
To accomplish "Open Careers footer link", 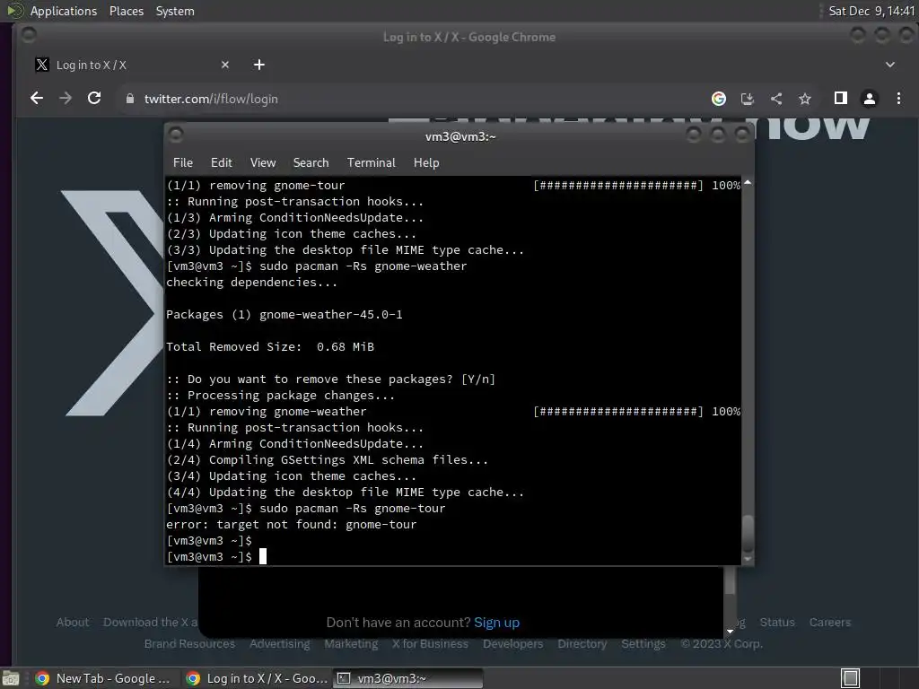I will [830, 623].
